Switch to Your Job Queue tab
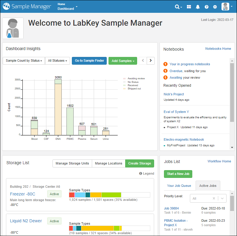Screen dimensions: 237x236 point(179,186)
